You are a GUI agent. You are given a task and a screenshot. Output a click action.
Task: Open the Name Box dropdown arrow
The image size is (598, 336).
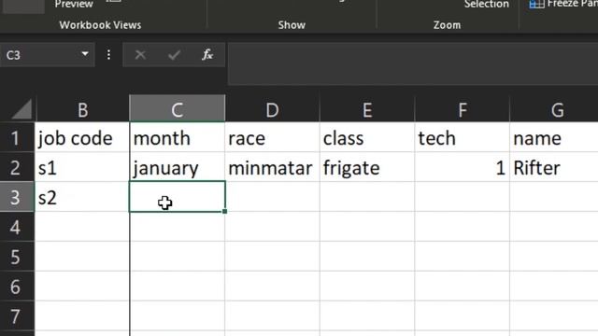(x=85, y=54)
